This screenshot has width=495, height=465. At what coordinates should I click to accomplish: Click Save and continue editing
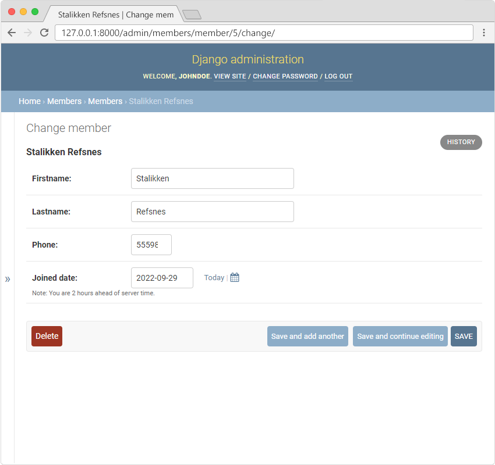(400, 336)
